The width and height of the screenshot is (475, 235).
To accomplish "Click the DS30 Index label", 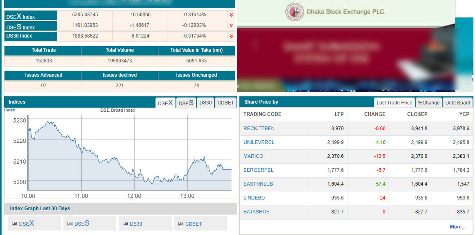I will (x=31, y=36).
